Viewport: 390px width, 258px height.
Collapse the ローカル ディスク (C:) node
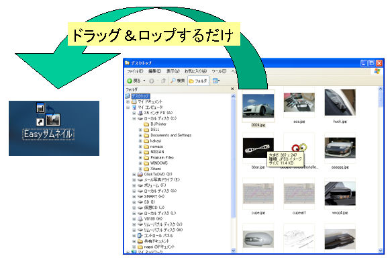[134, 118]
